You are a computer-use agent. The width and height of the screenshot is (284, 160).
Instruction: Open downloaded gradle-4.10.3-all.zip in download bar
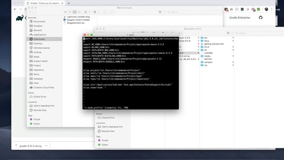point(31,146)
